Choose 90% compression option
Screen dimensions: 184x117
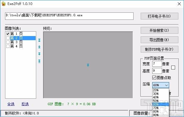tap(161, 115)
